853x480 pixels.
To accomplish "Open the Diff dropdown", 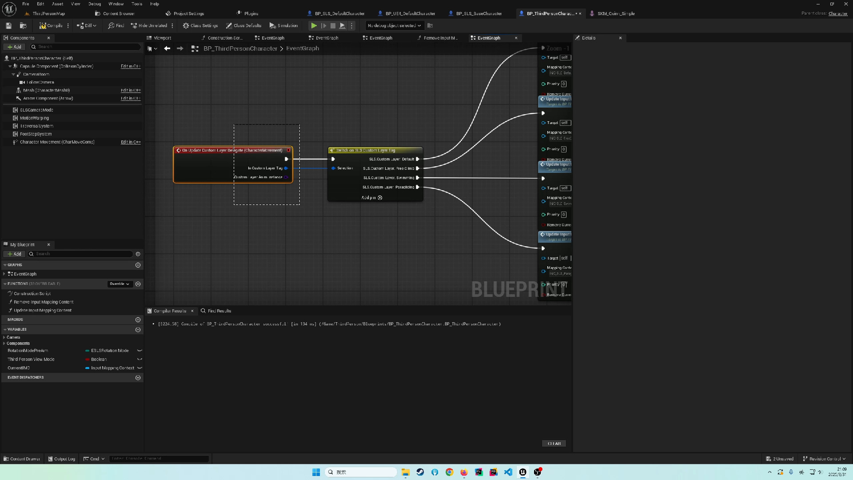I will pyautogui.click(x=86, y=26).
